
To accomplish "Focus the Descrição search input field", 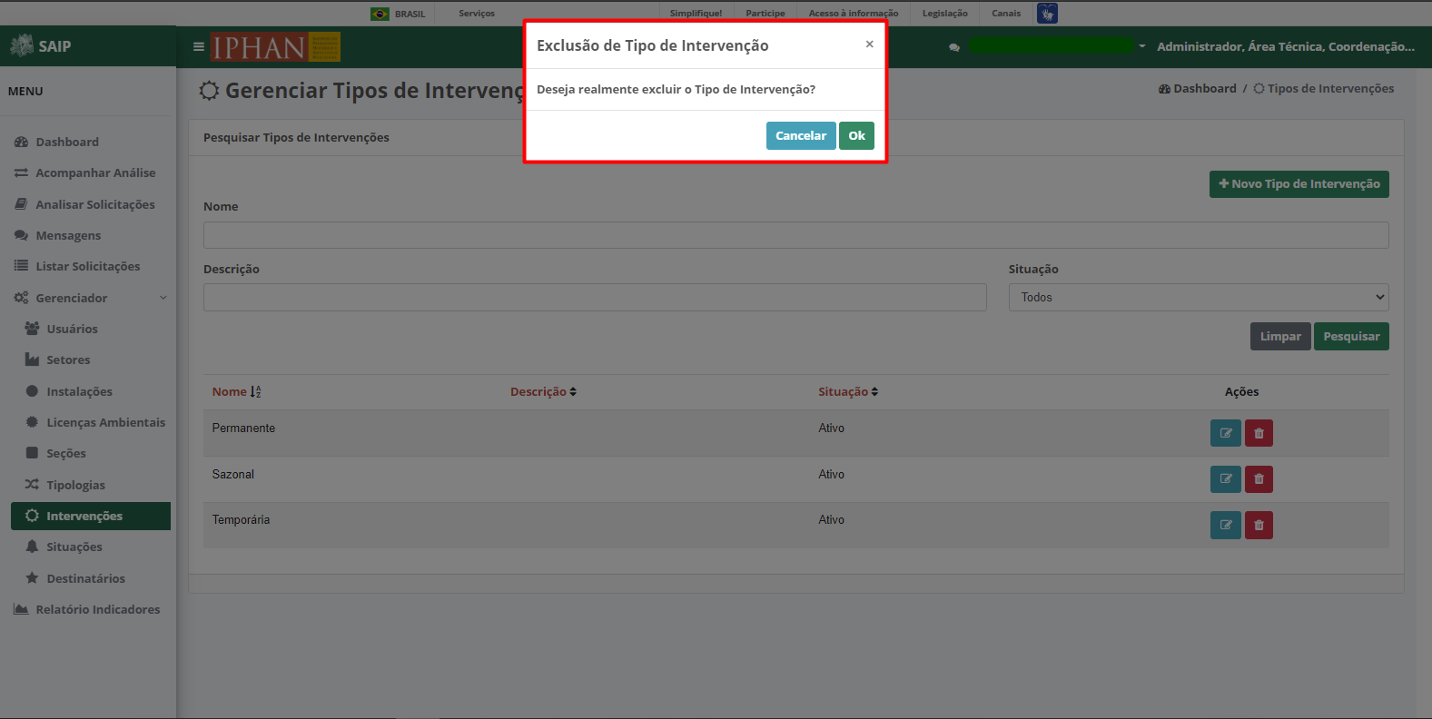I will tap(595, 298).
